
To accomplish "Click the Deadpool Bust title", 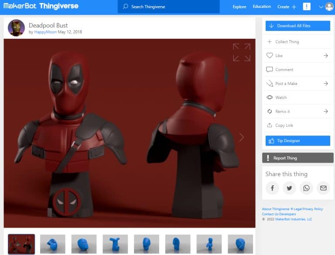I will 48,25.
